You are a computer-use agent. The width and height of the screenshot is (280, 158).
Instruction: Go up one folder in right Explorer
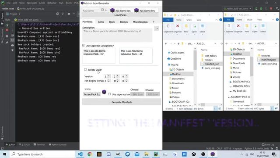(x=239, y=43)
